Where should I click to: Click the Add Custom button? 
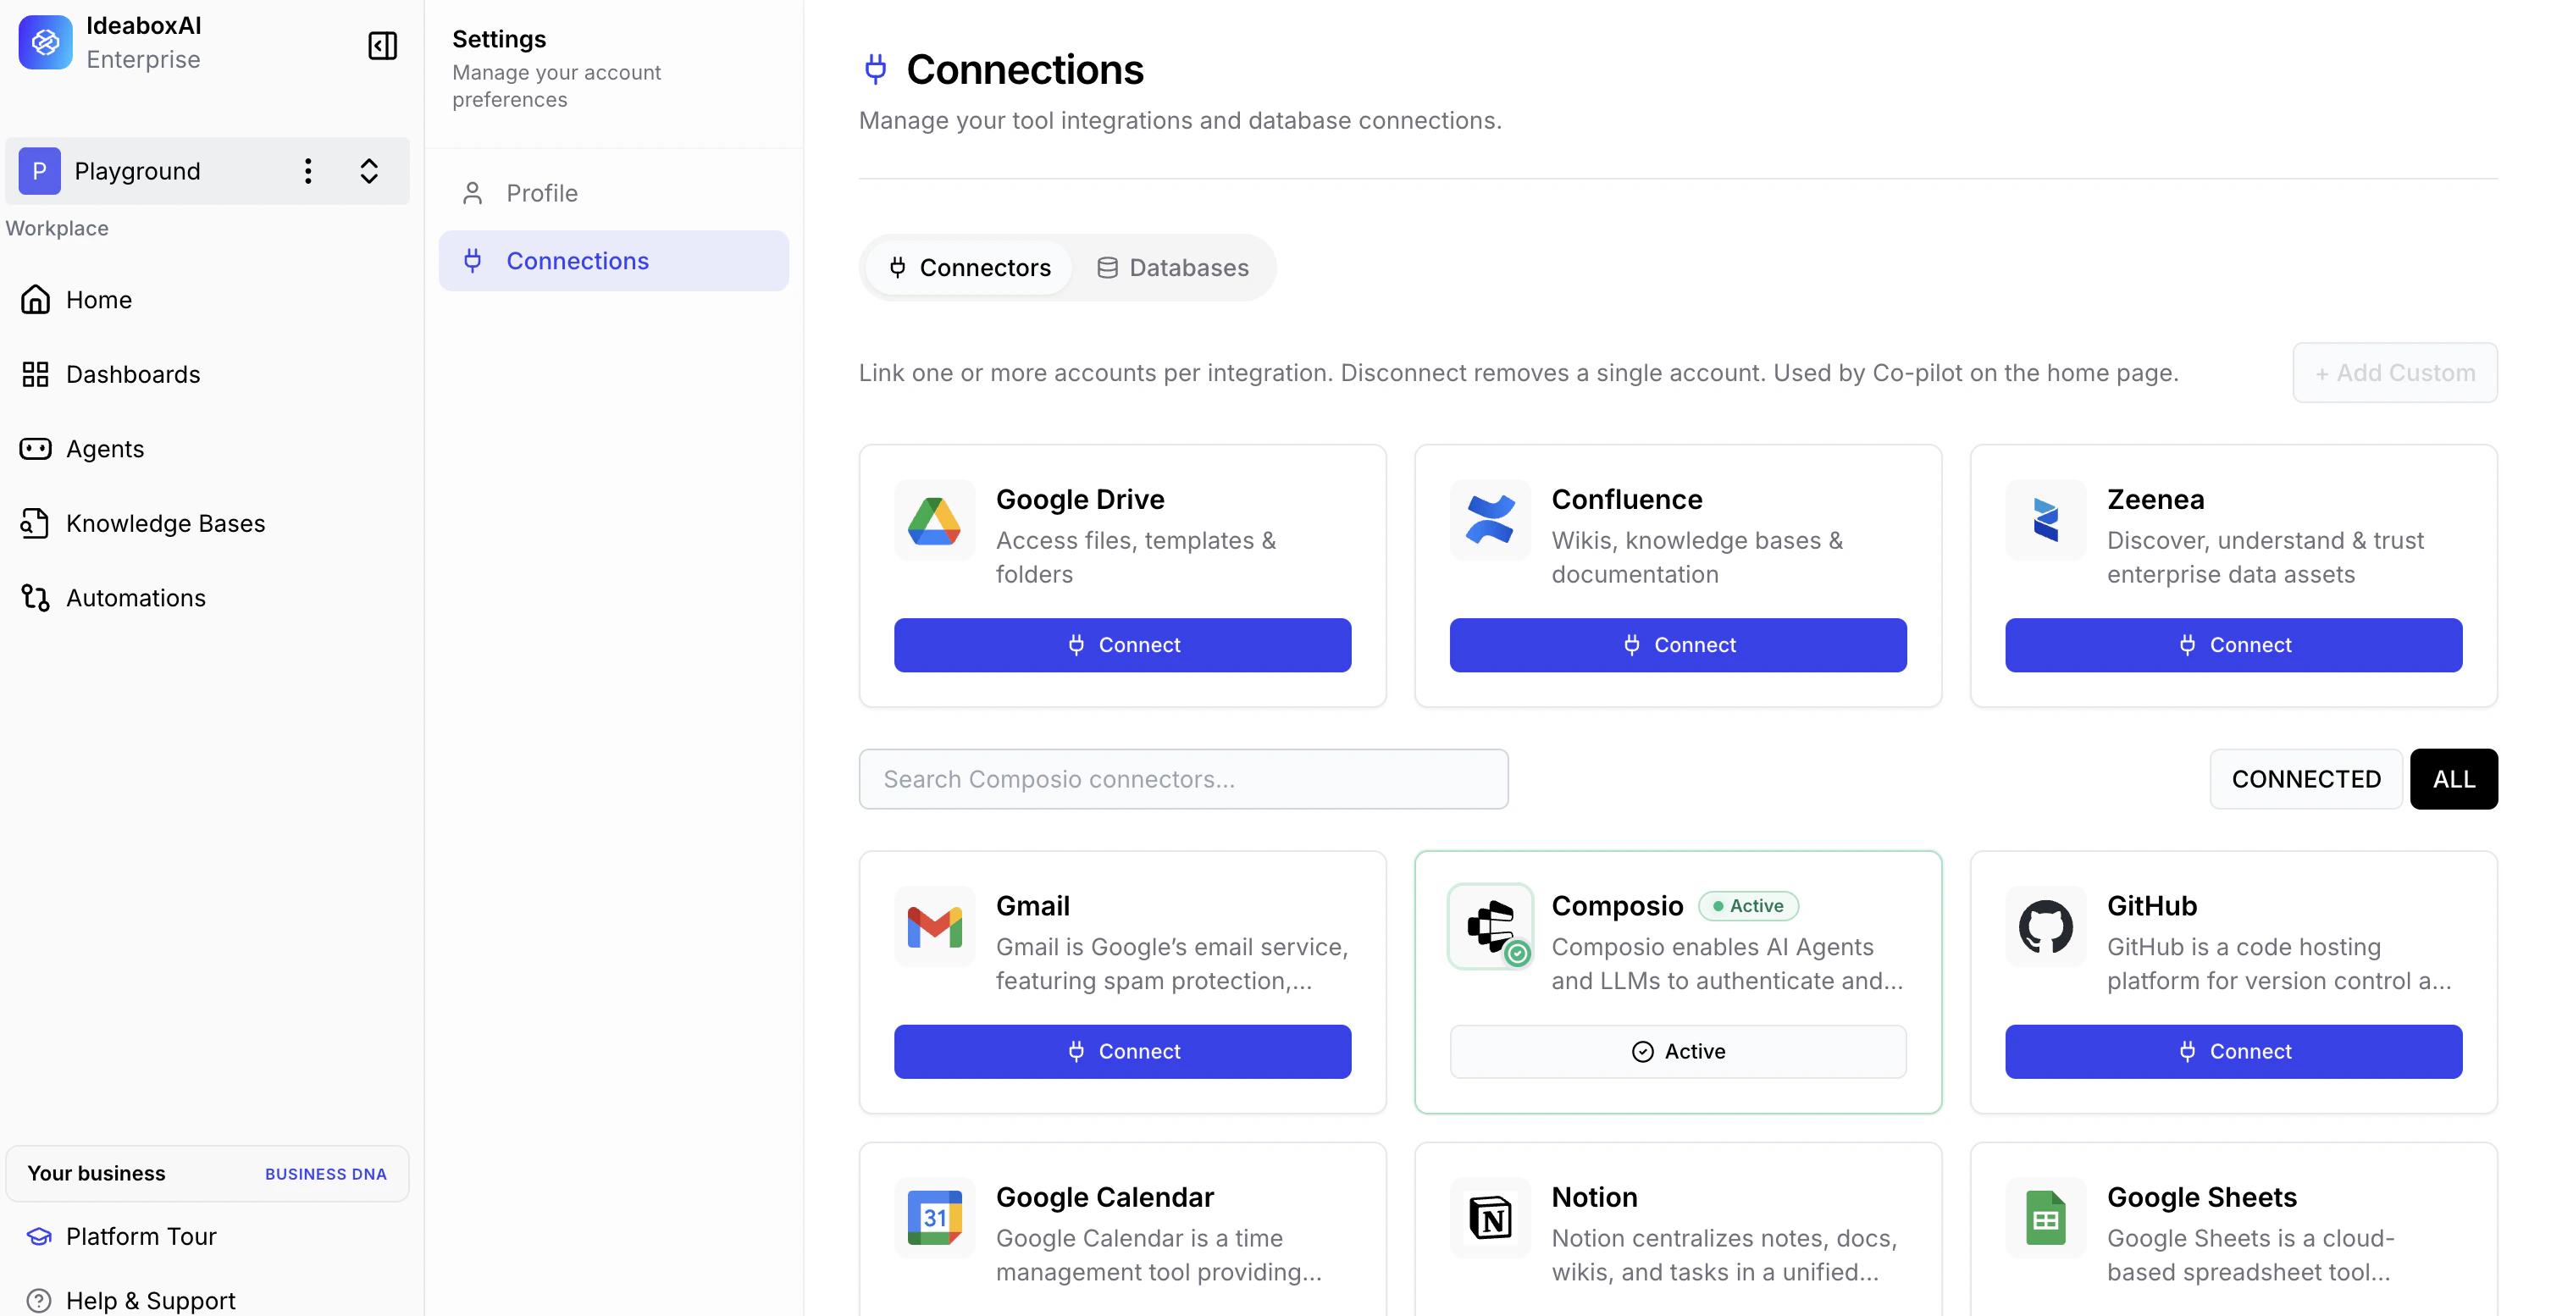2394,373
